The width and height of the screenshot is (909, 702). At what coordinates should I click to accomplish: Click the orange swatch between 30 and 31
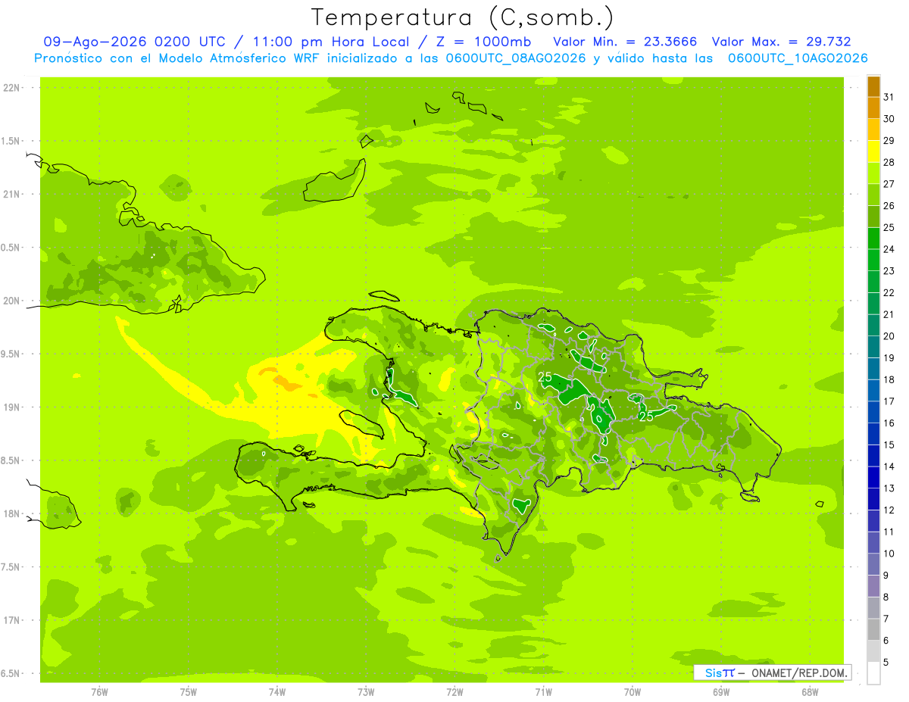point(873,108)
